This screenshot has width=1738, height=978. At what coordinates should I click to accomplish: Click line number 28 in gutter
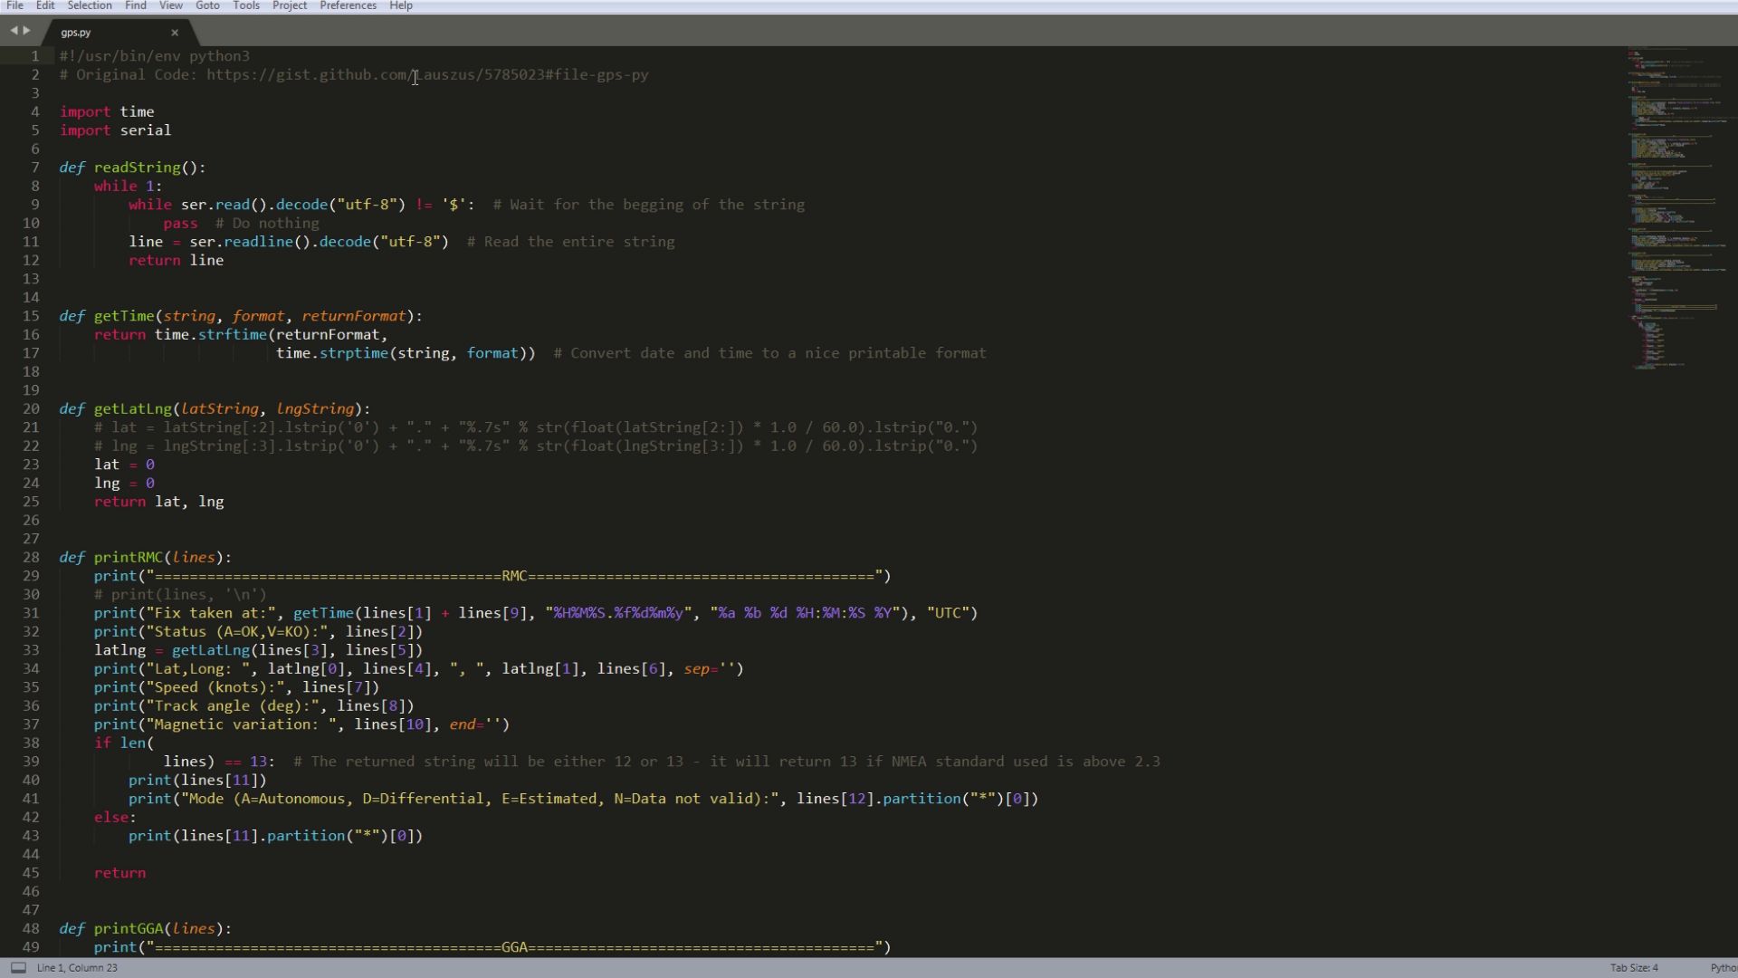(32, 558)
